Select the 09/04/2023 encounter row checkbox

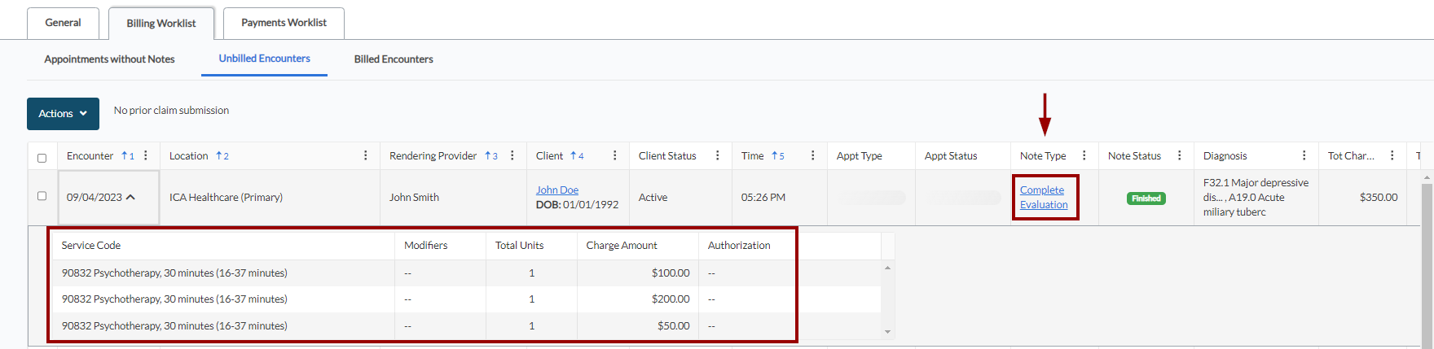click(x=42, y=196)
